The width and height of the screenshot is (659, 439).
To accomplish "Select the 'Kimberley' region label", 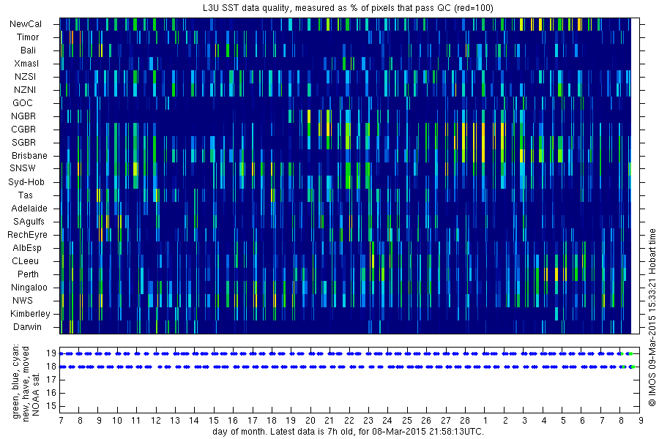I will pyautogui.click(x=30, y=313).
